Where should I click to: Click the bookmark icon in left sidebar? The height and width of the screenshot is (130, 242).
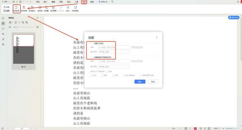click(3, 18)
